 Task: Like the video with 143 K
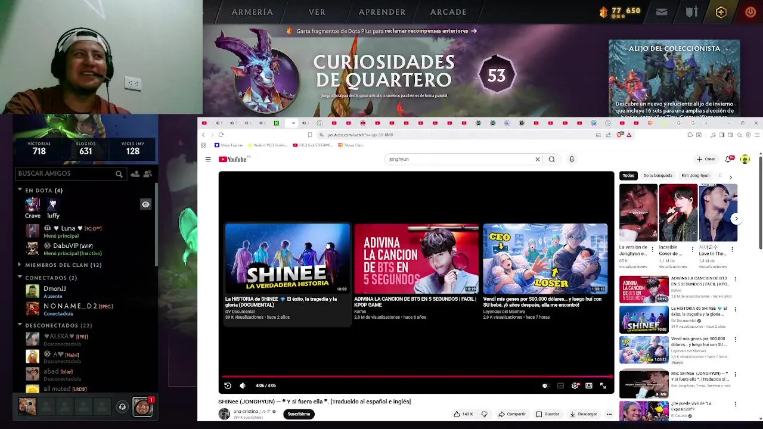(463, 414)
